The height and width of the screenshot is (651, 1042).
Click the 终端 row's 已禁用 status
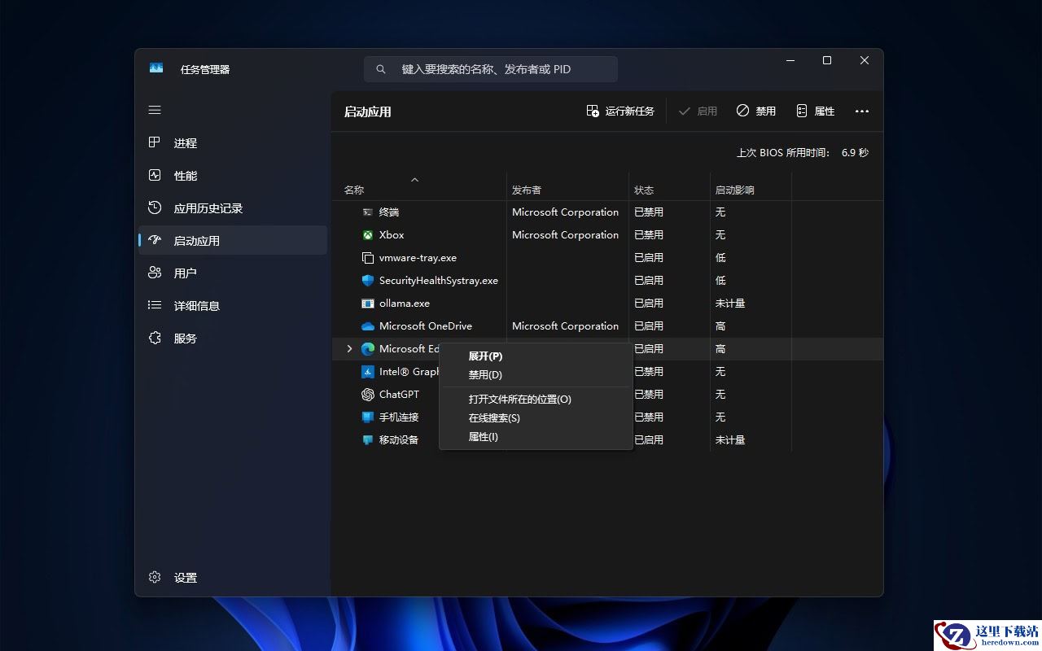(649, 212)
